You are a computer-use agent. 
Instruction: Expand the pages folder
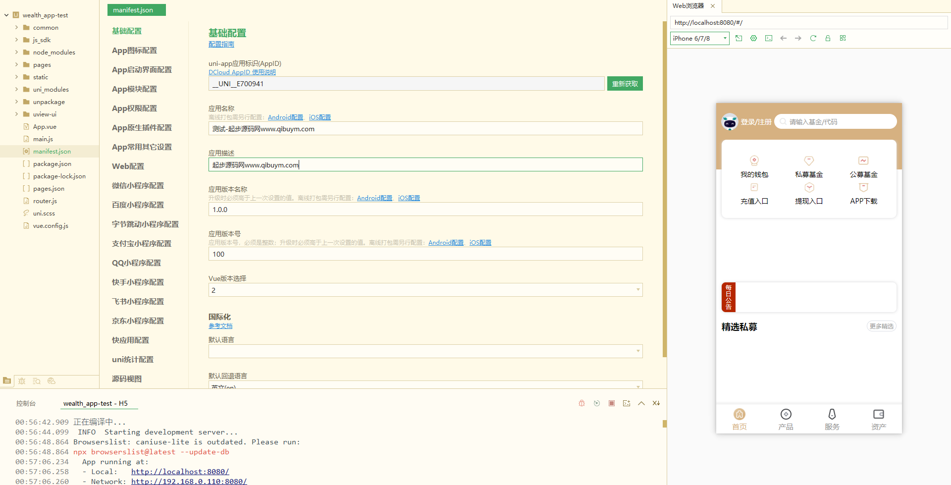click(x=16, y=65)
